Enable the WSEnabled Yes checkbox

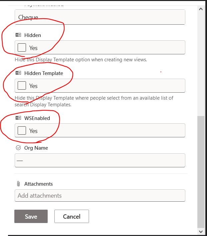(x=22, y=130)
